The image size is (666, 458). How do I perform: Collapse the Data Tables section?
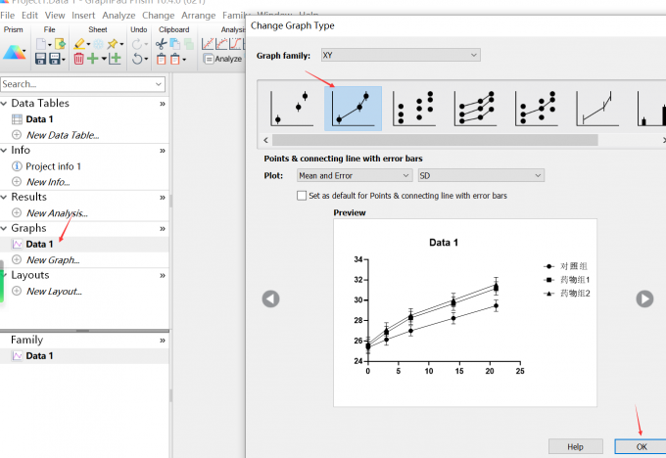coord(4,103)
